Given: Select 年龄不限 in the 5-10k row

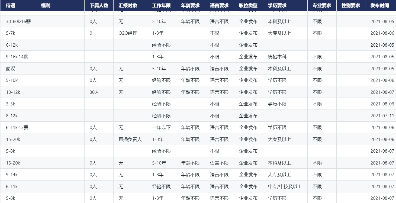Looking at the screenshot, I should (191, 80).
